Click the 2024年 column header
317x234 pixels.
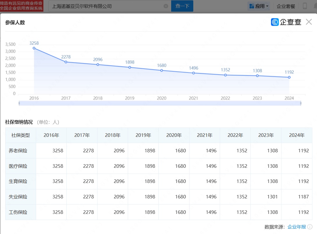click(297, 135)
